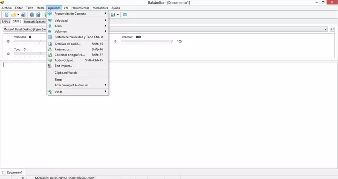Click inside the document text area
The width and height of the screenshot is (338, 179).
coord(169,115)
